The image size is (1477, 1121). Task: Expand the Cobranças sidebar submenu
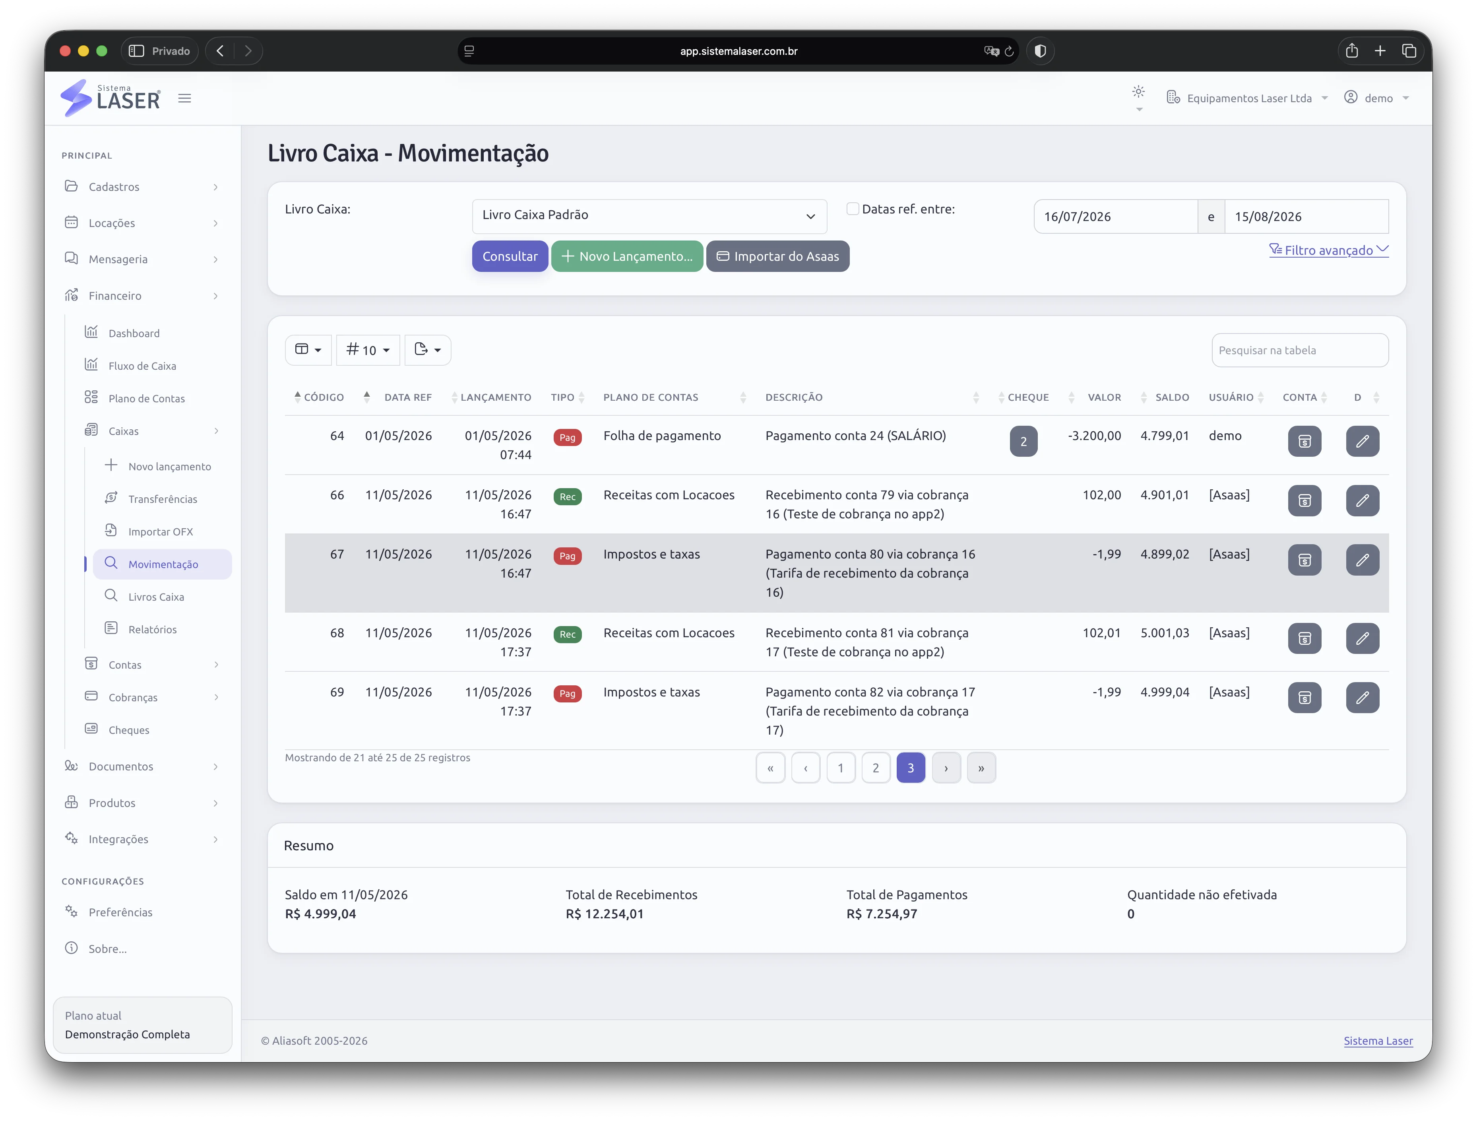(x=151, y=698)
